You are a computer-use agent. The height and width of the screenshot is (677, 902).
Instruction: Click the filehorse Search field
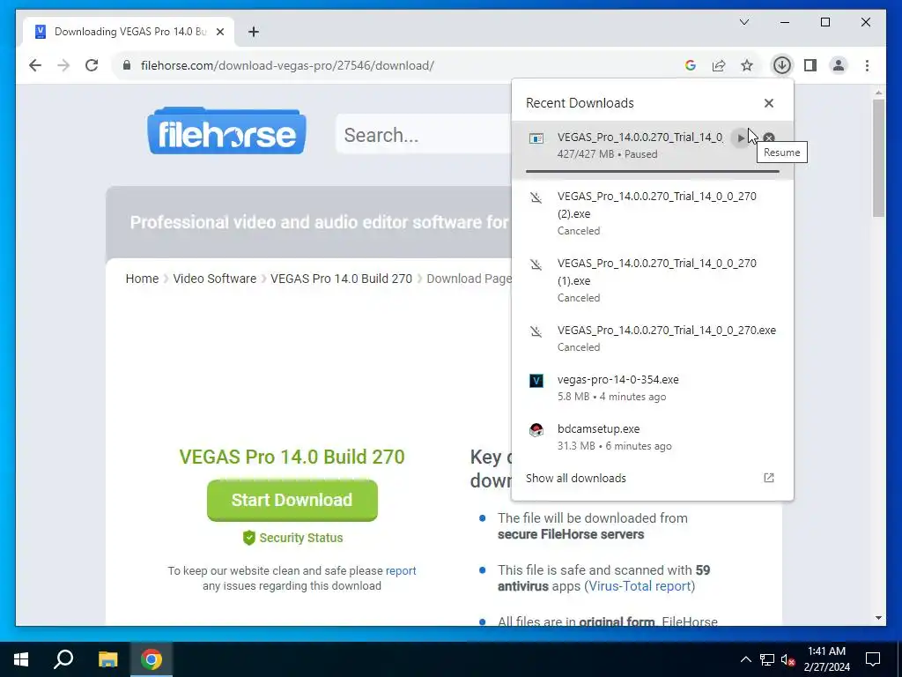tap(424, 135)
